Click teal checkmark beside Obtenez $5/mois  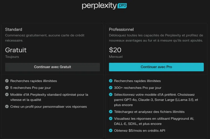click(111, 130)
